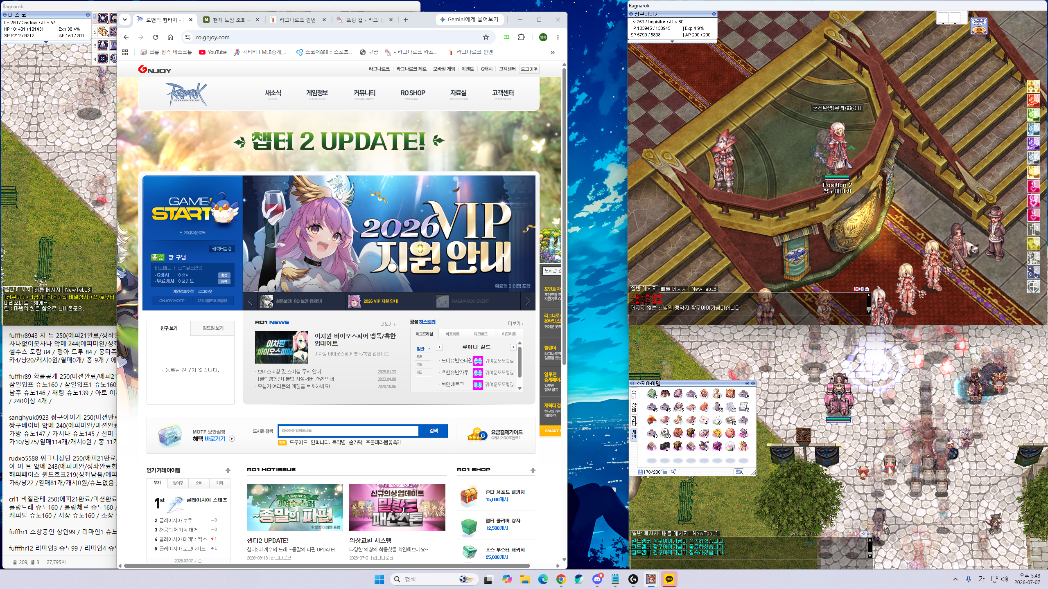Bookmark this page with the star icon
The width and height of the screenshot is (1048, 589).
coord(486,37)
